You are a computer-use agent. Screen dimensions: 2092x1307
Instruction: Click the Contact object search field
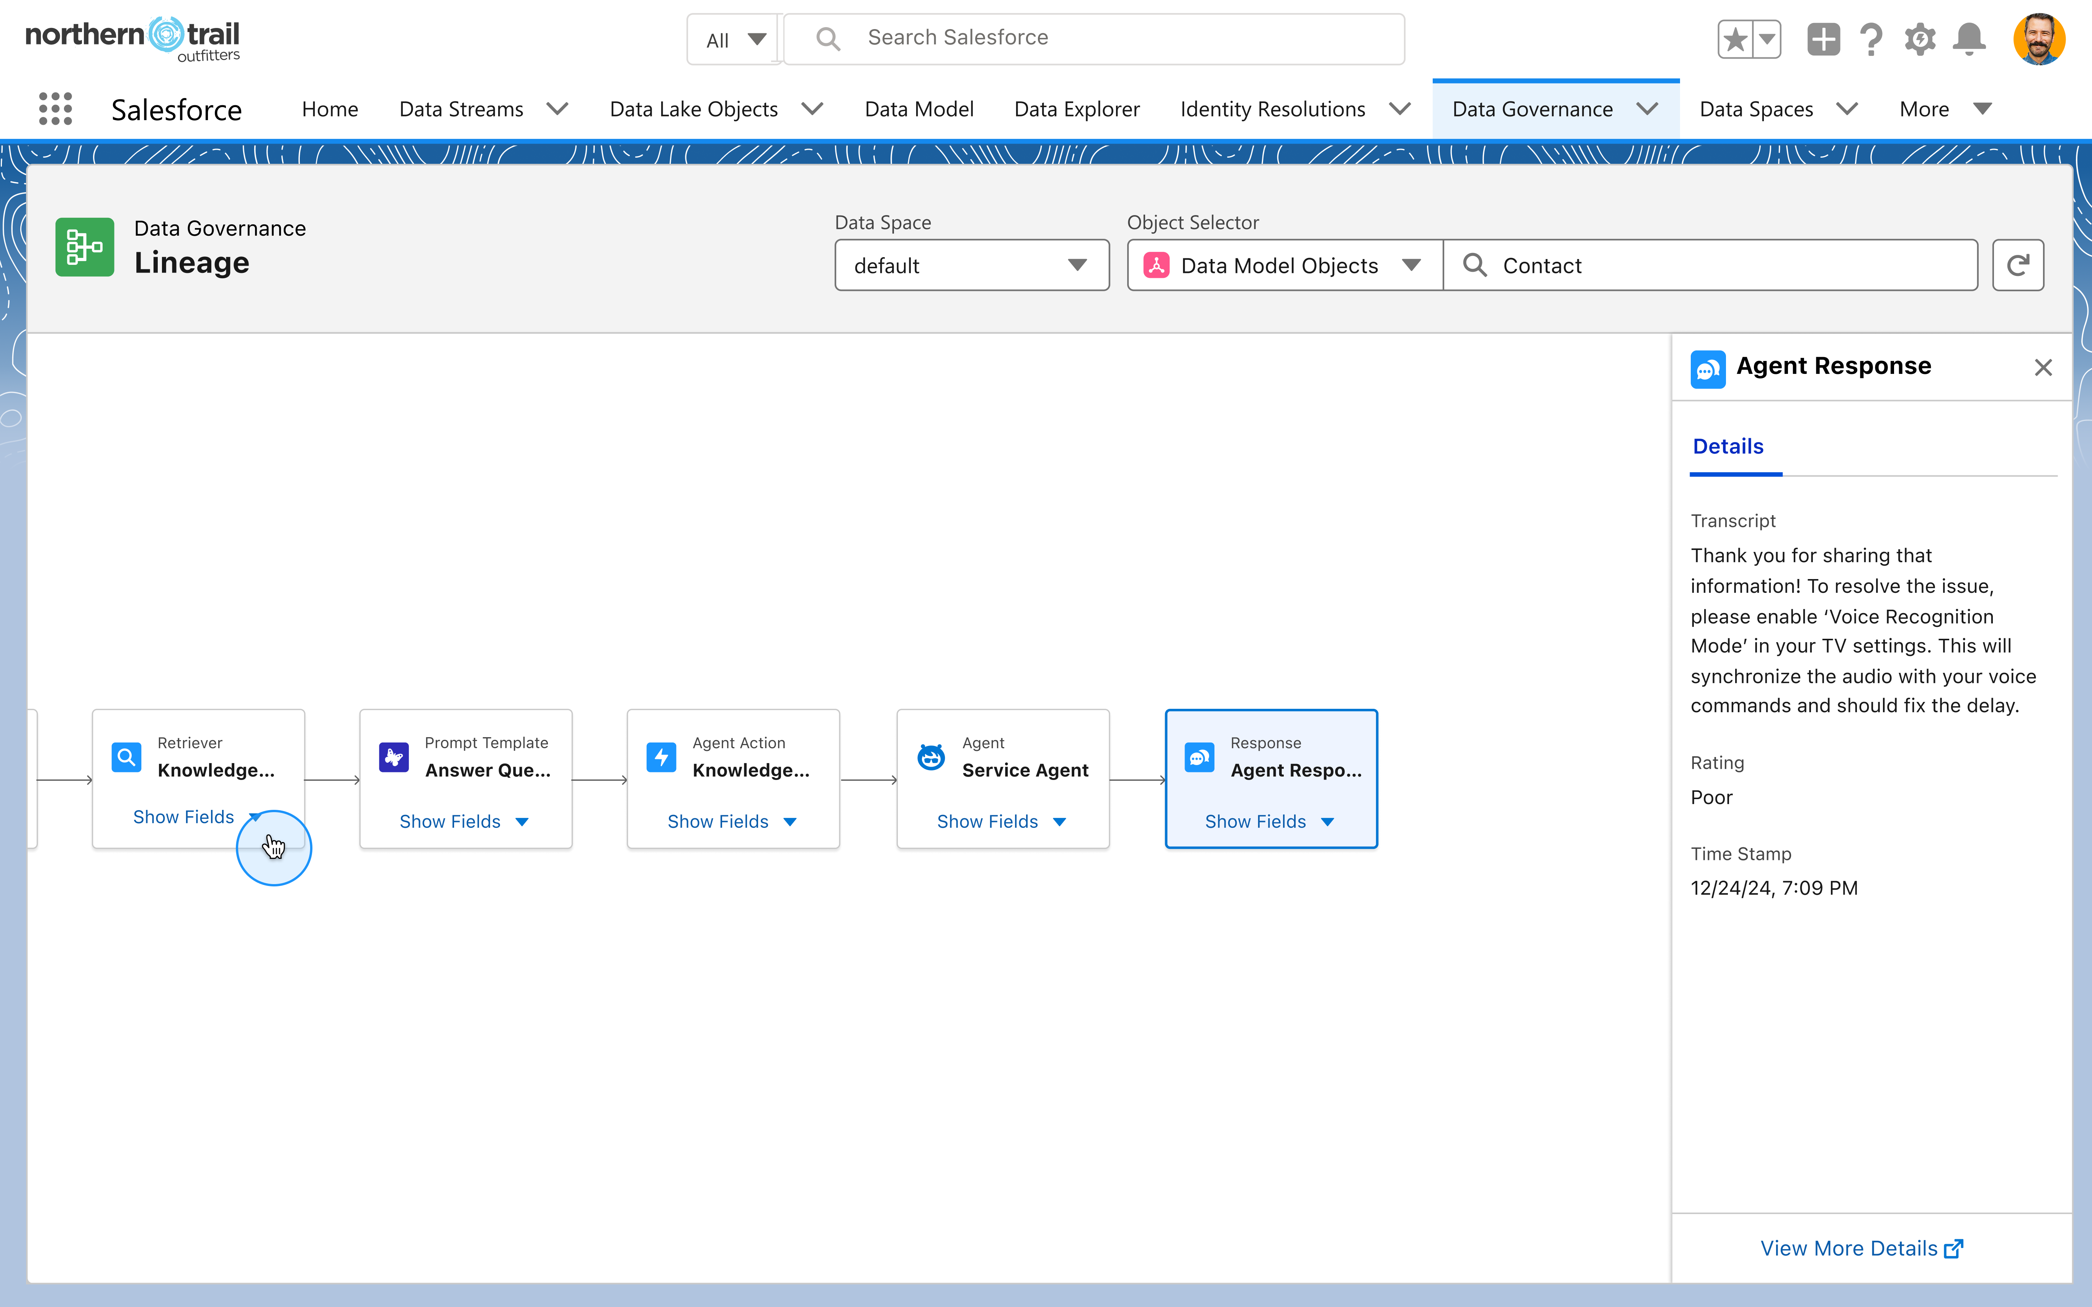pyautogui.click(x=1711, y=264)
